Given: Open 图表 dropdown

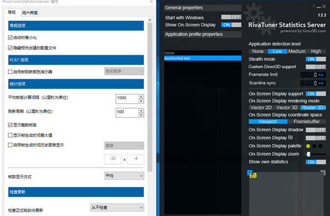Looking at the screenshot, I should click(x=124, y=145).
